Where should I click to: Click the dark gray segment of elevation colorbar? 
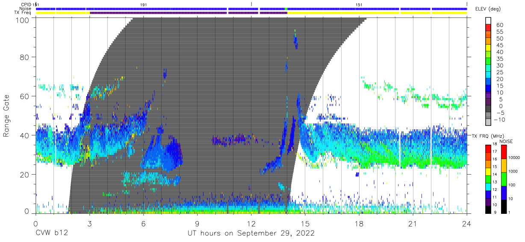tap(489, 109)
